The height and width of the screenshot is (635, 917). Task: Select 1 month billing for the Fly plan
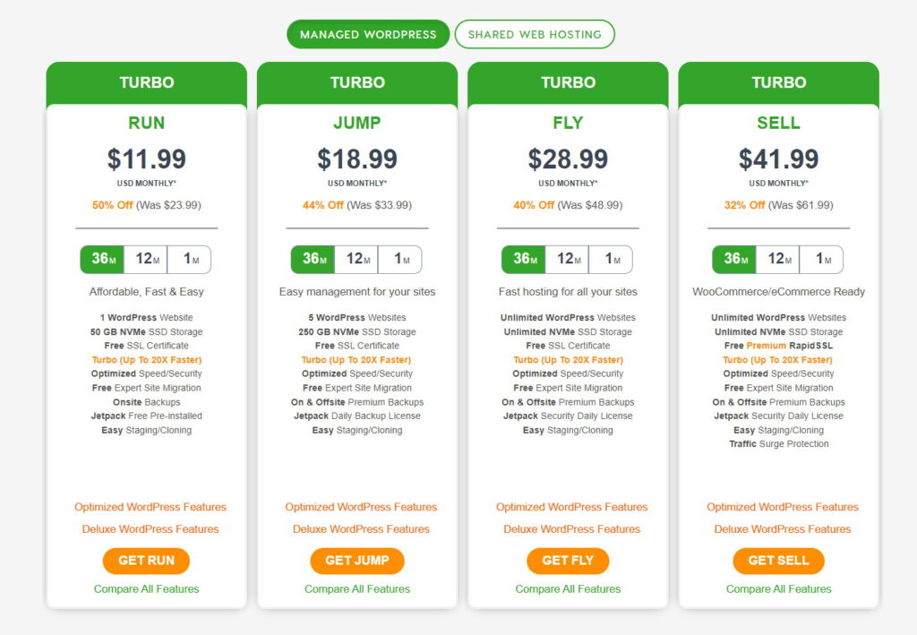point(612,259)
